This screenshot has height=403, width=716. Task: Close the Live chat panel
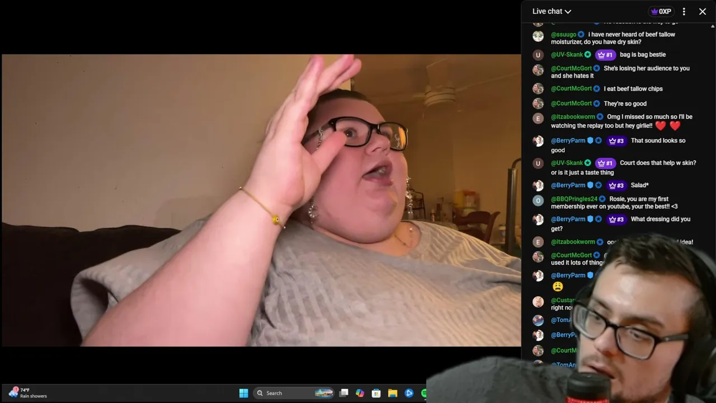[703, 11]
